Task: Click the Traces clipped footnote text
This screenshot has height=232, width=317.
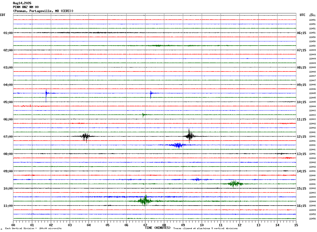Action: (205, 229)
